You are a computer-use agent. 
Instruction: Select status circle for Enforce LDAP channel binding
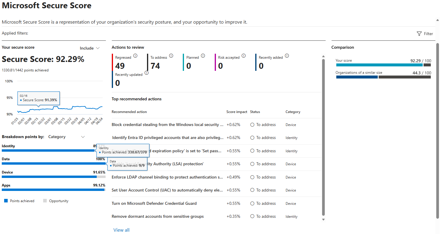pyautogui.click(x=252, y=177)
